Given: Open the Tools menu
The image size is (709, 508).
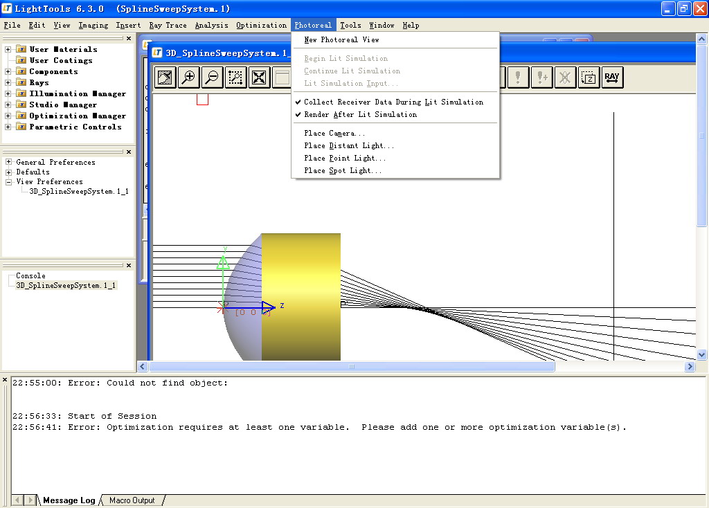Looking at the screenshot, I should pos(350,26).
